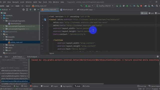Expand the manifests folder

click(x=1, y=15)
